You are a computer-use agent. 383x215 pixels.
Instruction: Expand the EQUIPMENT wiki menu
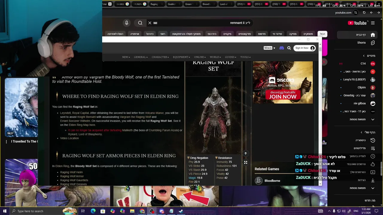[x=181, y=57]
